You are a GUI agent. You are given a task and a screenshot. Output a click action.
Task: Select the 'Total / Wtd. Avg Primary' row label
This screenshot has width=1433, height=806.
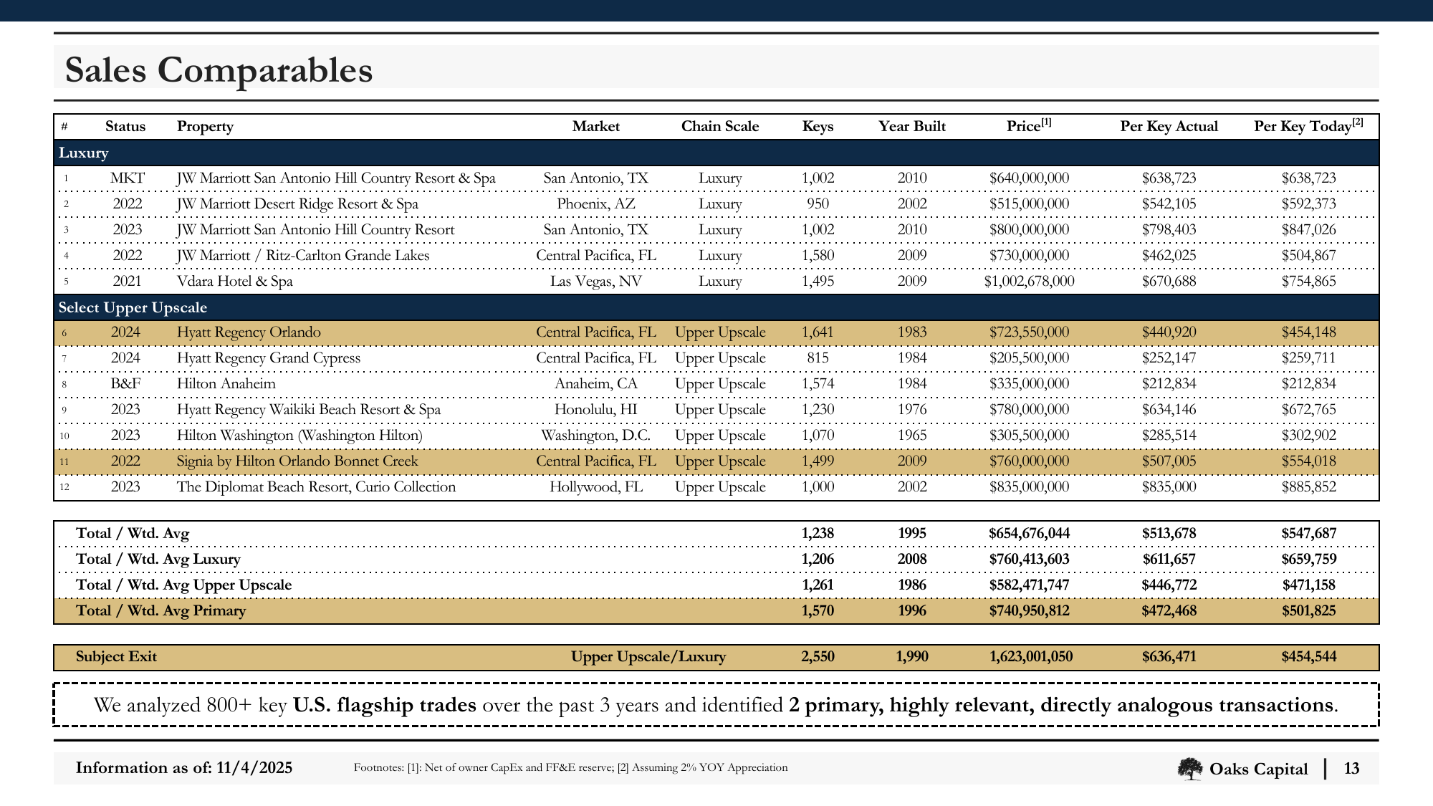(161, 610)
